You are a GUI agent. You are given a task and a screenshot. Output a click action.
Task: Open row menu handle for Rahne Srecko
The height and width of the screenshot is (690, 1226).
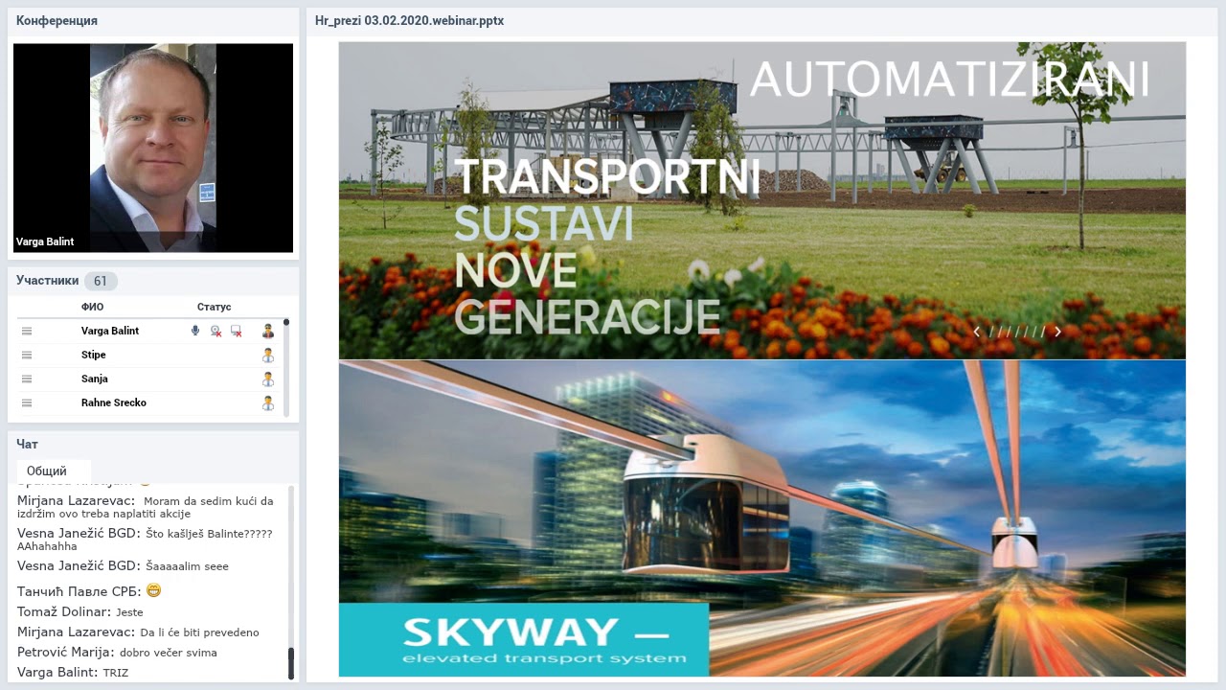tap(27, 402)
